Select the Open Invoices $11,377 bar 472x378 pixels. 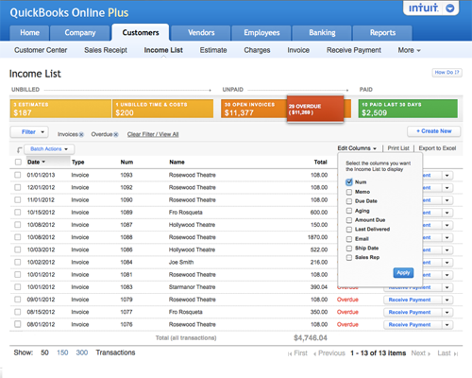click(254, 109)
